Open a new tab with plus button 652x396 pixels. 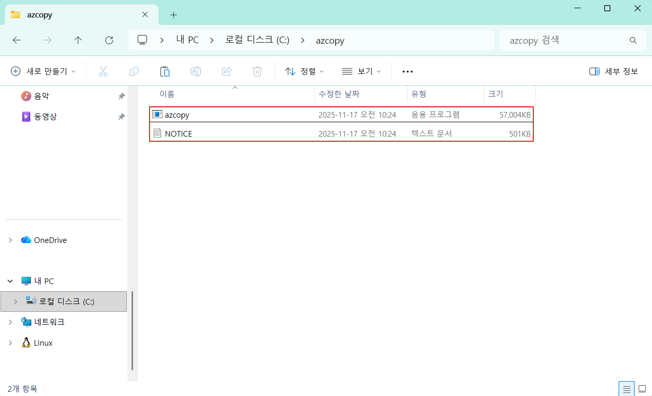[174, 15]
